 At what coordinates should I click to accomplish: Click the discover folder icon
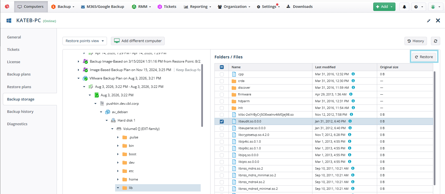(x=234, y=88)
